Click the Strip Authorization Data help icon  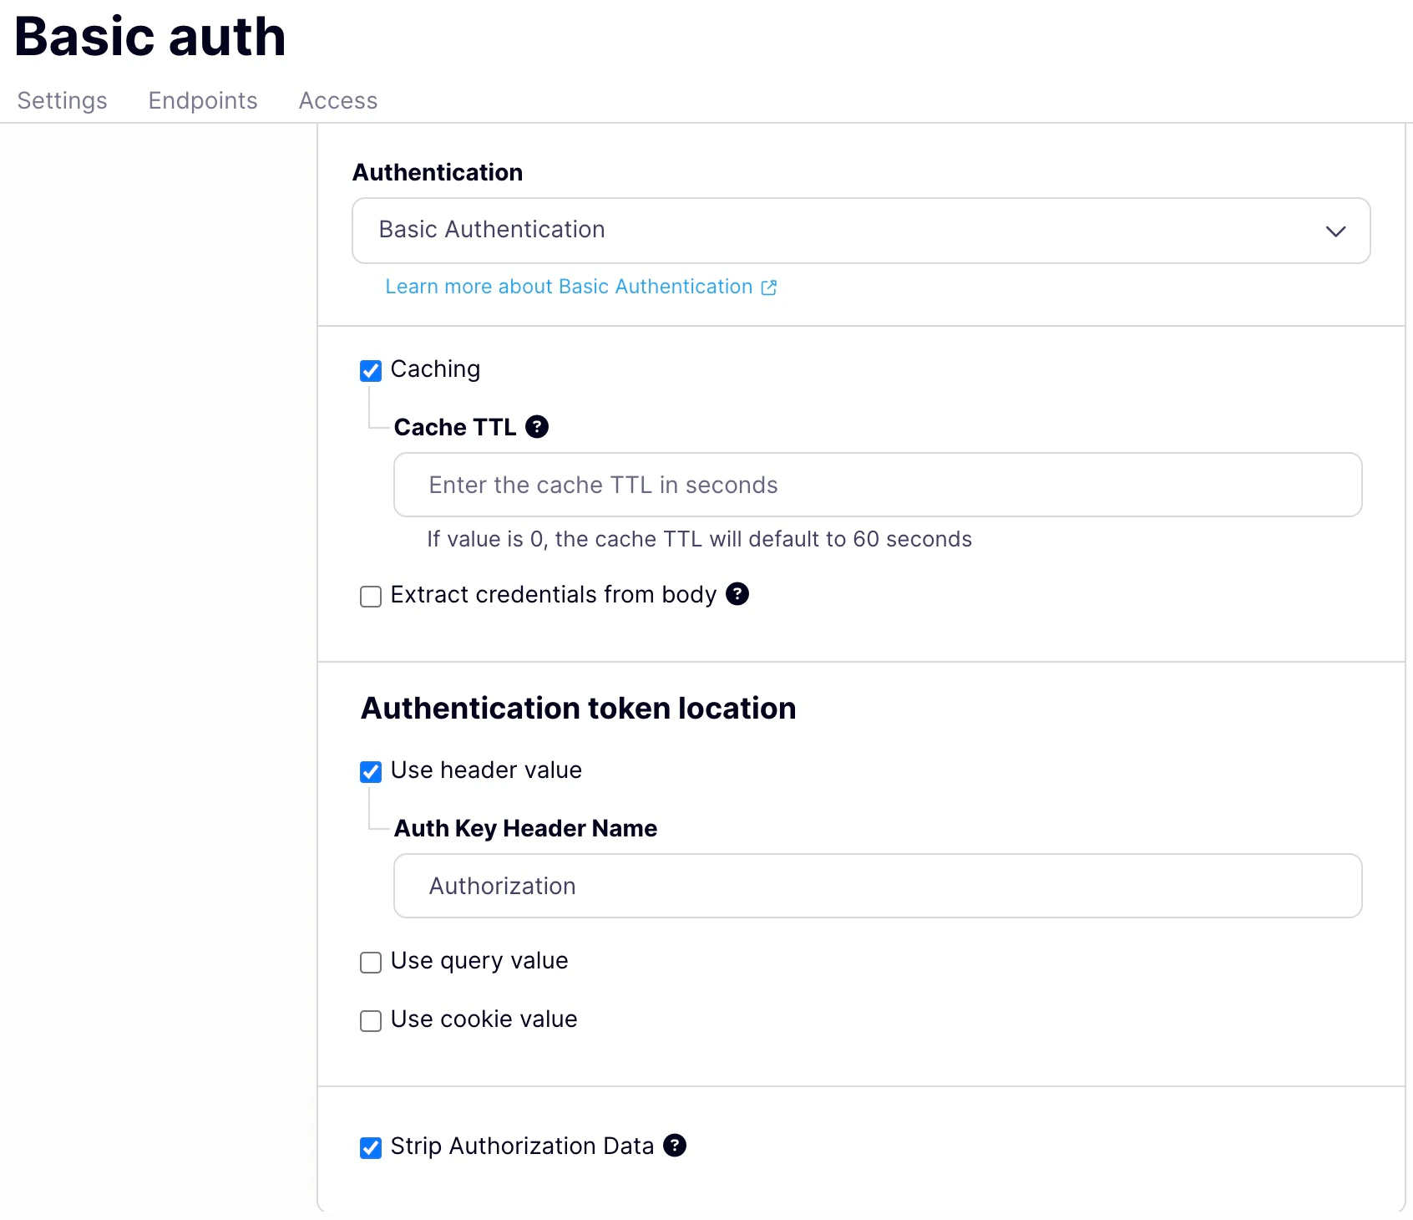(x=675, y=1146)
